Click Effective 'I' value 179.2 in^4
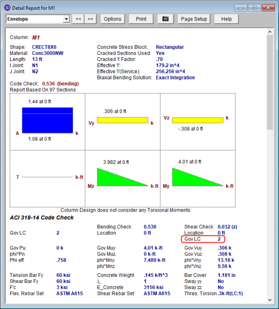Image resolution: width=279 pixels, height=309 pixels. [x=167, y=66]
